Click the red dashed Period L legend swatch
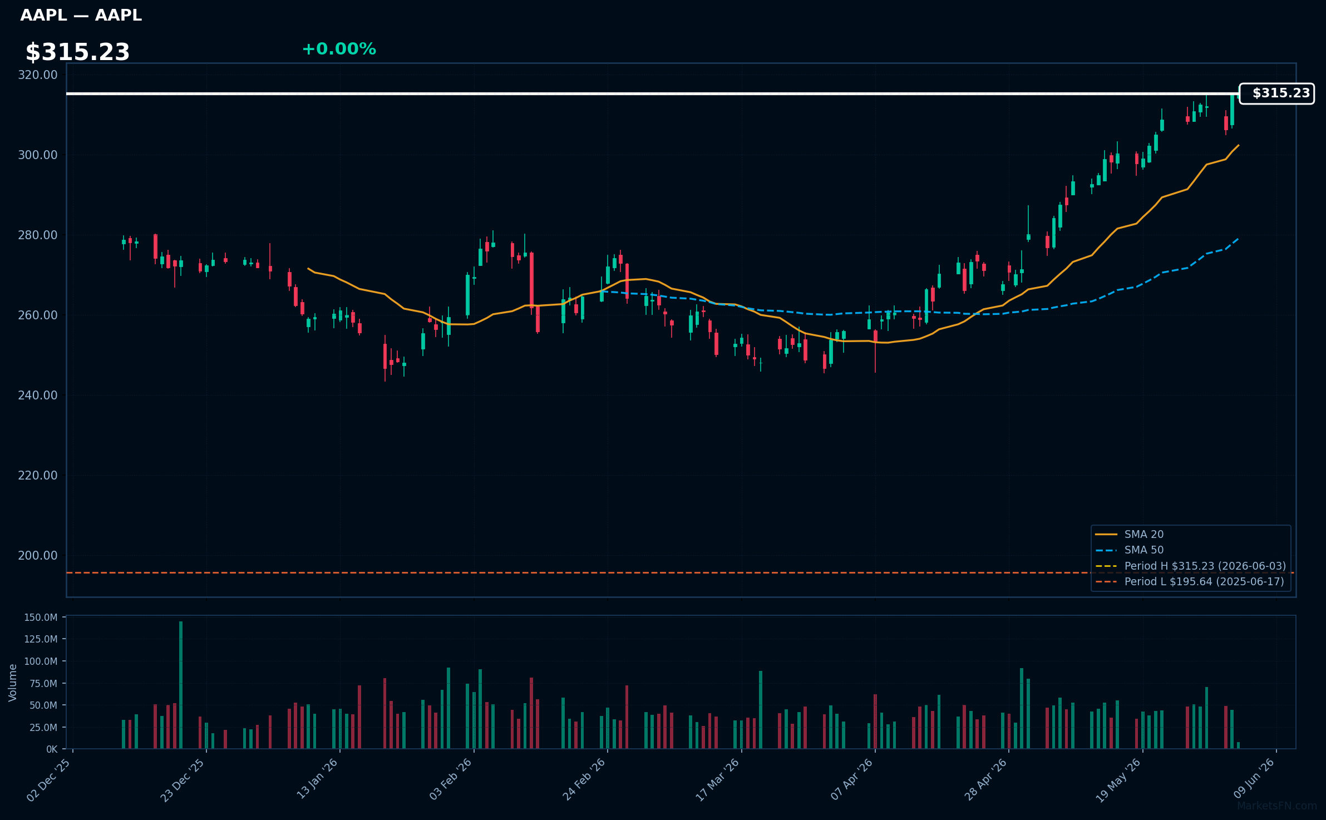The image size is (1326, 820). (1106, 582)
